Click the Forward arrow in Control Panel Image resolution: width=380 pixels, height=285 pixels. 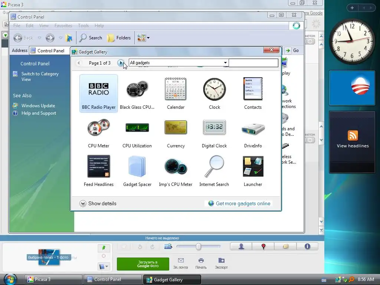(50, 38)
